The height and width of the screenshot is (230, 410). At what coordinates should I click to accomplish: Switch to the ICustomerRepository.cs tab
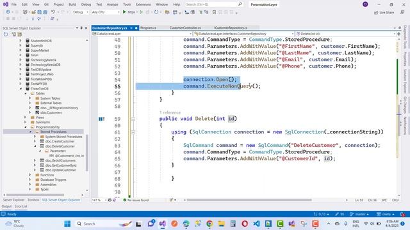tap(231, 27)
